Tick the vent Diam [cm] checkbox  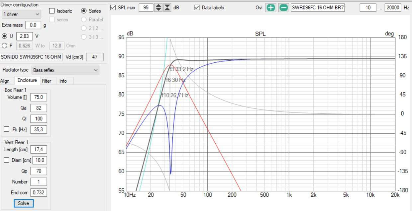(6, 160)
